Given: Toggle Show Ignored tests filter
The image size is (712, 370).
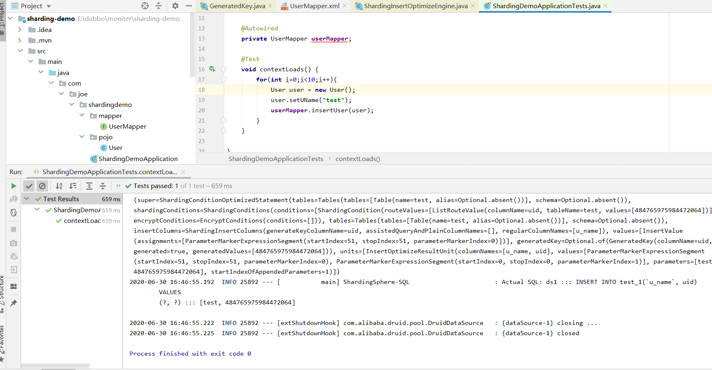Looking at the screenshot, I should [42, 186].
